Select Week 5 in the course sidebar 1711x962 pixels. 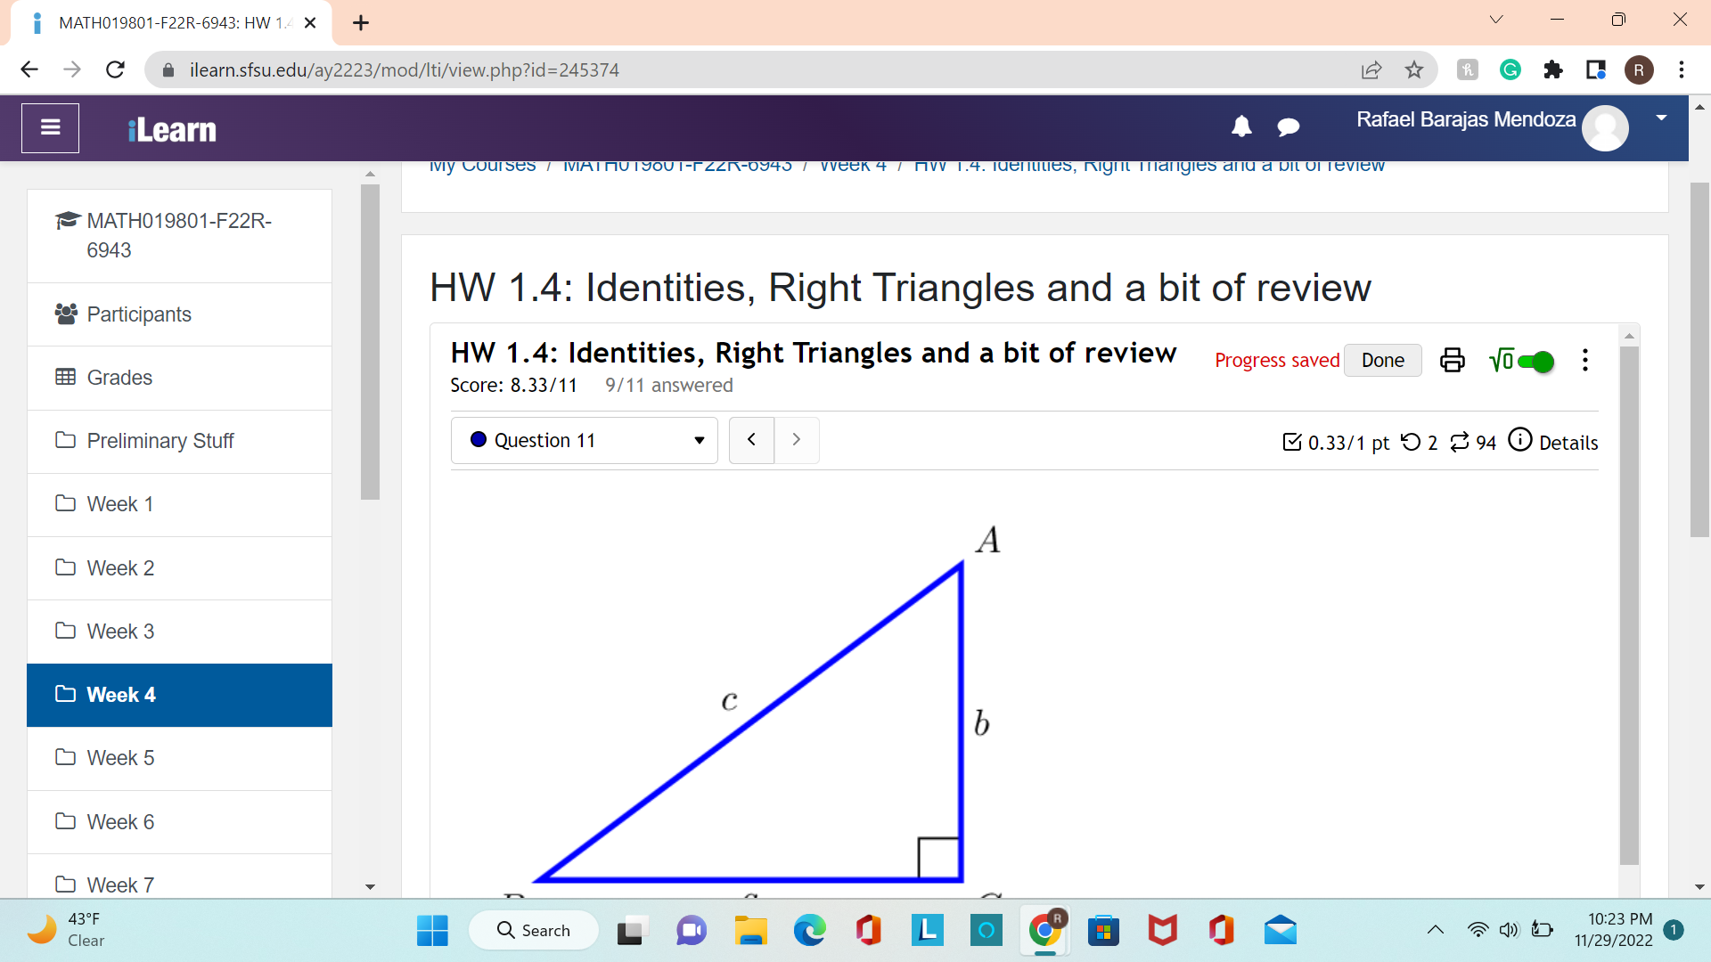[120, 758]
